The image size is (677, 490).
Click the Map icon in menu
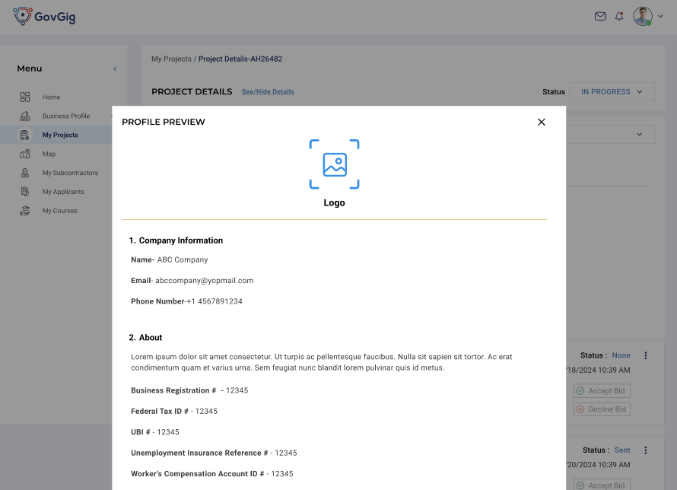click(x=25, y=154)
